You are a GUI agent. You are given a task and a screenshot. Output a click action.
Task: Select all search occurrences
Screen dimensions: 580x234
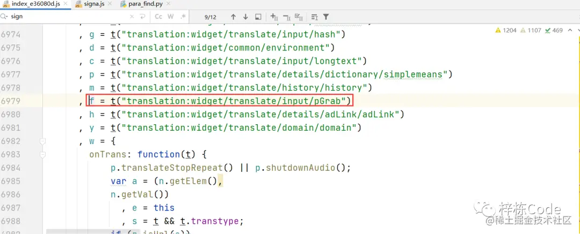pyautogui.click(x=299, y=17)
